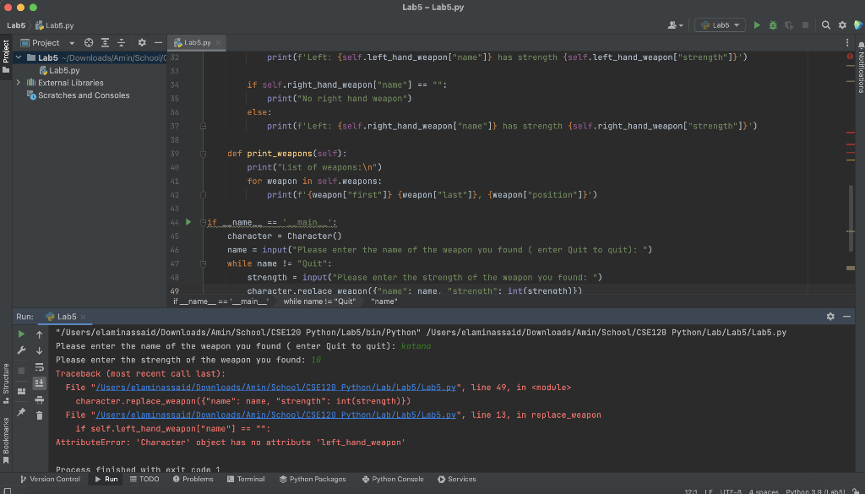
Task: Open the line 49 traceback file link
Action: click(274, 388)
